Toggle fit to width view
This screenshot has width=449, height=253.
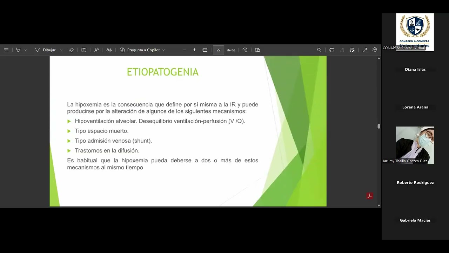[205, 50]
